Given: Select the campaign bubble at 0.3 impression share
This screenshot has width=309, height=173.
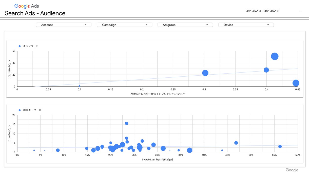Looking at the screenshot, I should 205,73.
